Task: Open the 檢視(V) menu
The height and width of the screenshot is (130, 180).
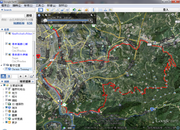Action: (28, 6)
